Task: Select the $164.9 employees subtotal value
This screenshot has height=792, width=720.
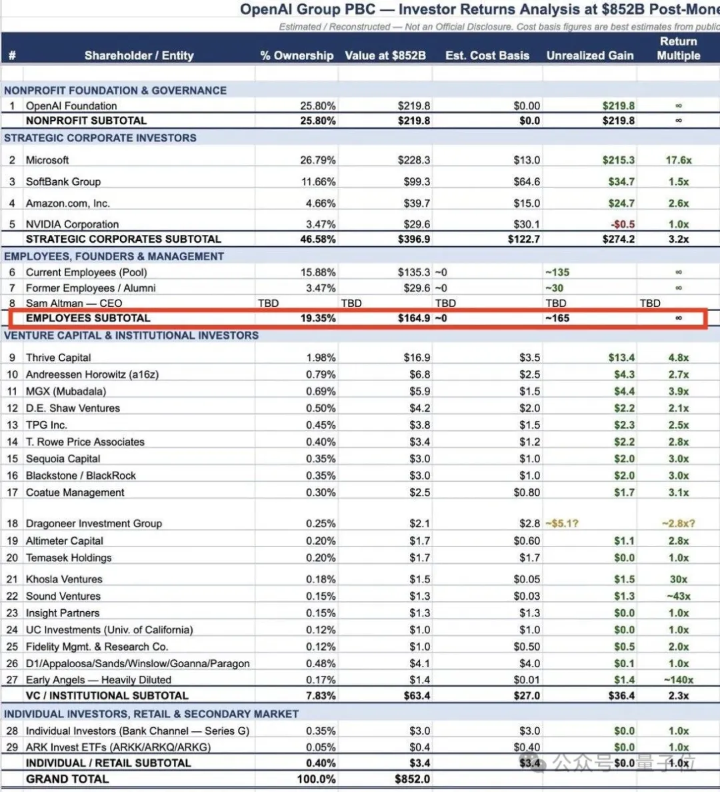Action: 414,318
